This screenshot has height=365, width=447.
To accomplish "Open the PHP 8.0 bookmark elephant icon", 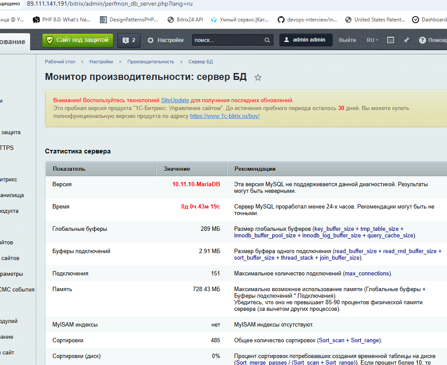I will coord(36,20).
